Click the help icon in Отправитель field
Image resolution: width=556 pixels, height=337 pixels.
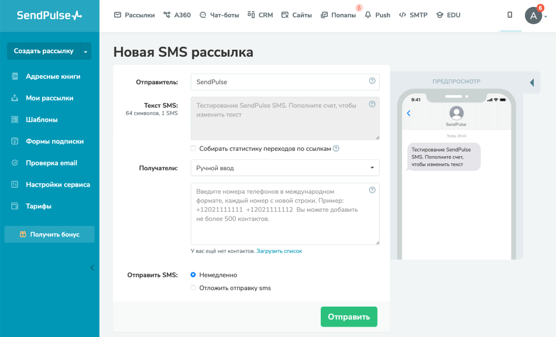[x=372, y=80]
